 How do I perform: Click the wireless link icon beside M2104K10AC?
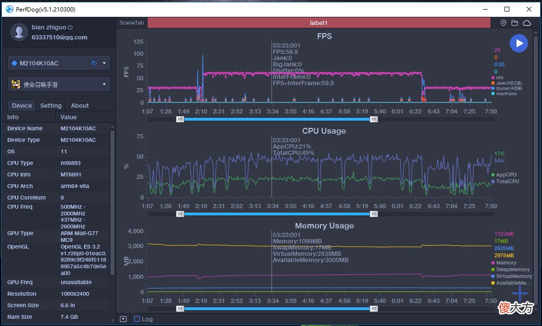click(x=94, y=63)
